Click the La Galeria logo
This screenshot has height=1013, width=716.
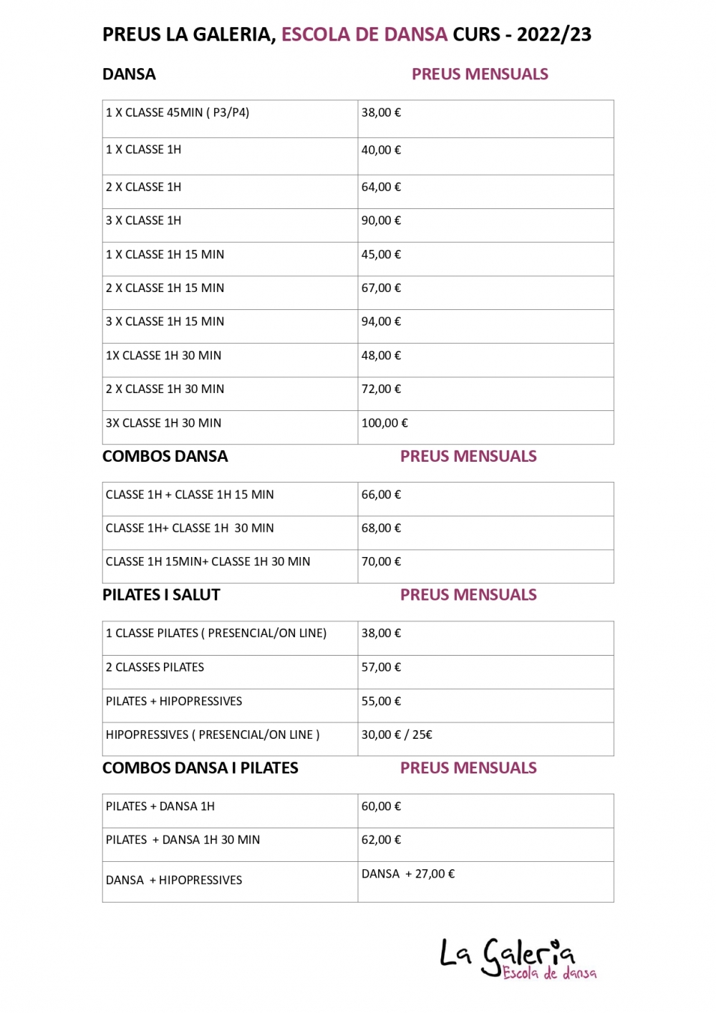[x=517, y=958]
